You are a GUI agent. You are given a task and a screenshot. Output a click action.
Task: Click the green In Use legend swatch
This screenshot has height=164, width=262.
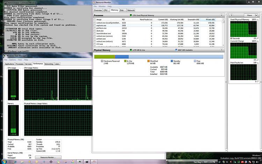pos(125,61)
